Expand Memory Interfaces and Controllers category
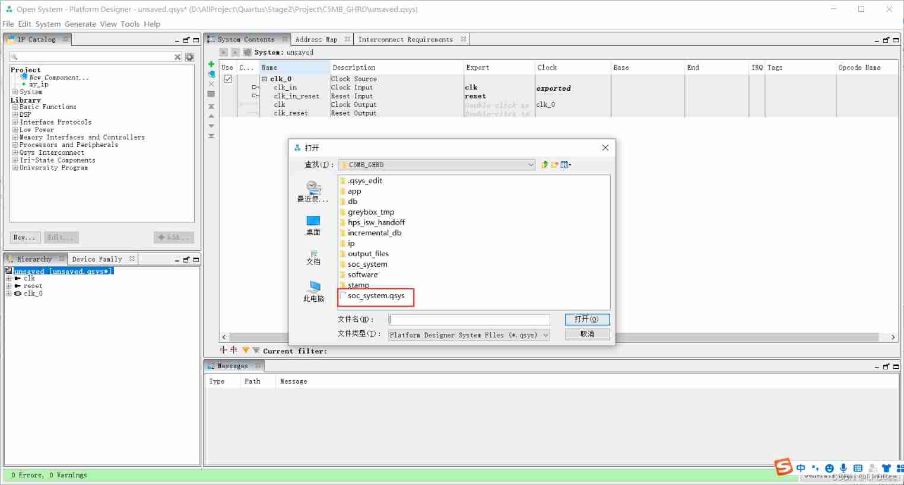Screen dimensions: 904x485 click(15, 138)
